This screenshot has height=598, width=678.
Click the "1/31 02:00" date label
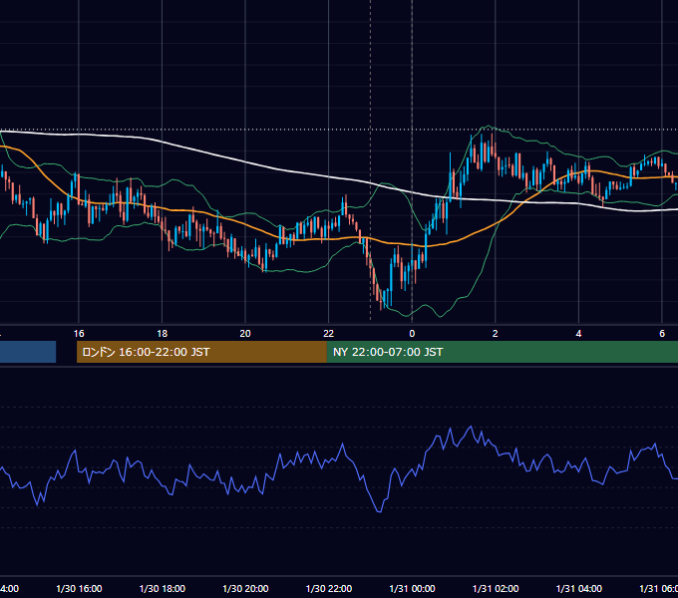click(496, 588)
